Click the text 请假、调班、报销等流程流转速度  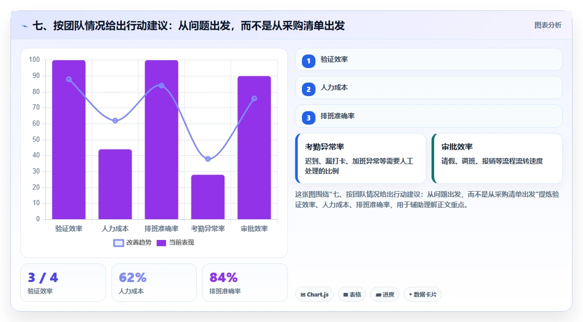pyautogui.click(x=492, y=161)
